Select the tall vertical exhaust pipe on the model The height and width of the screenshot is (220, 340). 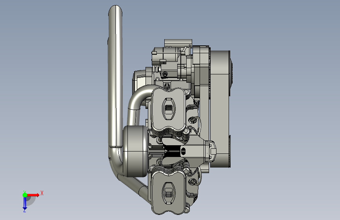pyautogui.click(x=115, y=76)
